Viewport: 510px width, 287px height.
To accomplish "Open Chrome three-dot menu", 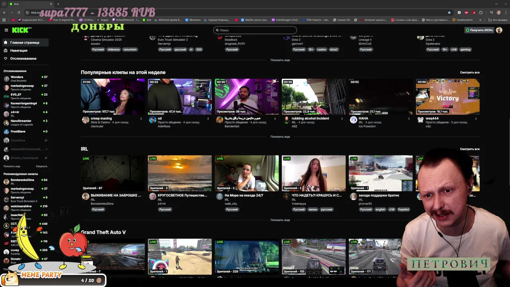I will click(506, 12).
